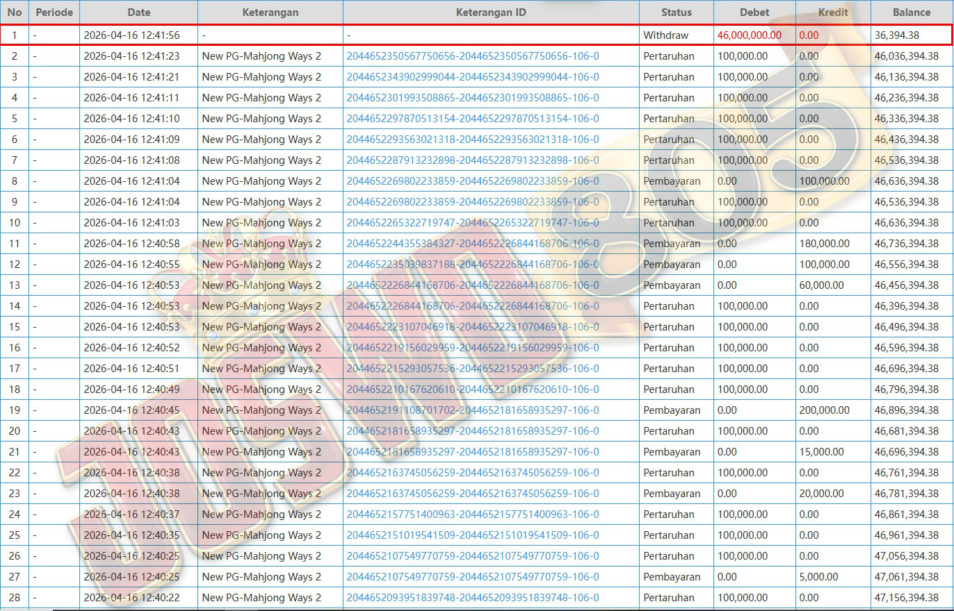Click the Keterangan ID column header
The image size is (954, 611).
point(490,12)
